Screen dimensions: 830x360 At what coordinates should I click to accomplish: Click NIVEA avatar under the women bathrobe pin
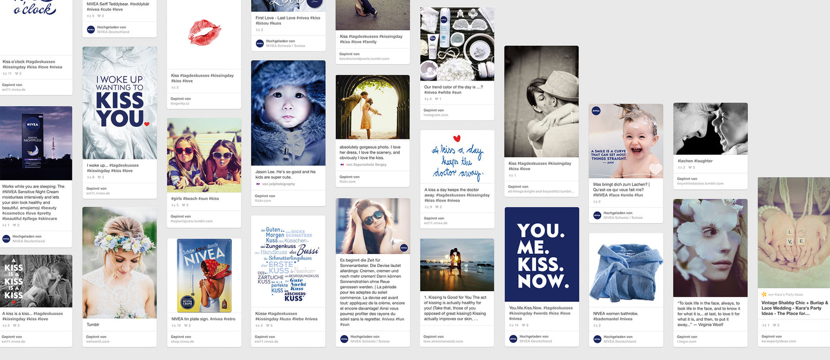point(598,339)
